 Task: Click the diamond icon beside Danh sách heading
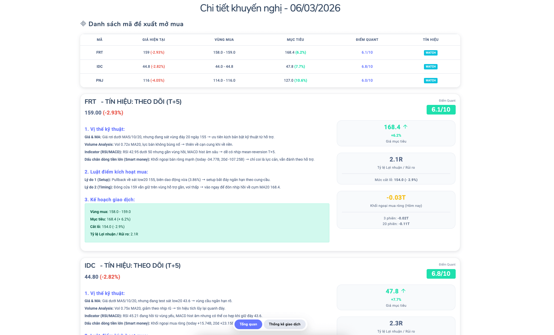83,24
